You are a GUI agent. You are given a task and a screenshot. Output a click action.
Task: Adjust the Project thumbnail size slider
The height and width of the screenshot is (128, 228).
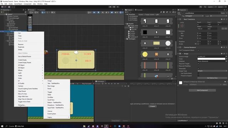pos(172,79)
